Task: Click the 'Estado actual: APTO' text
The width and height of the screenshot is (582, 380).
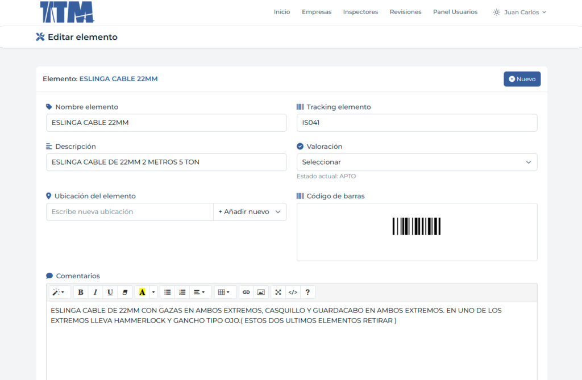Action: [326, 176]
